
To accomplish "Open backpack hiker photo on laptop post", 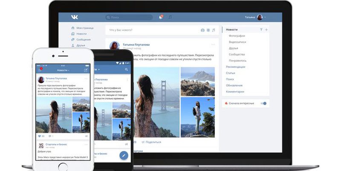I will (x=198, y=117).
